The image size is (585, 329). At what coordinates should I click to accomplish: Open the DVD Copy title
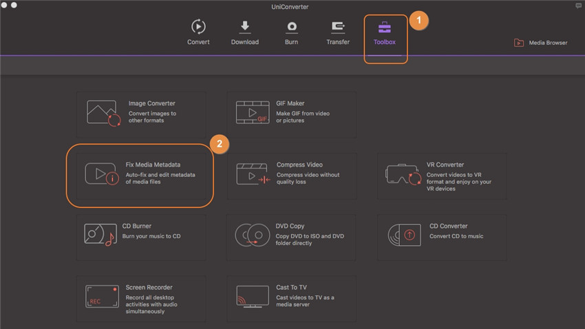(x=290, y=226)
